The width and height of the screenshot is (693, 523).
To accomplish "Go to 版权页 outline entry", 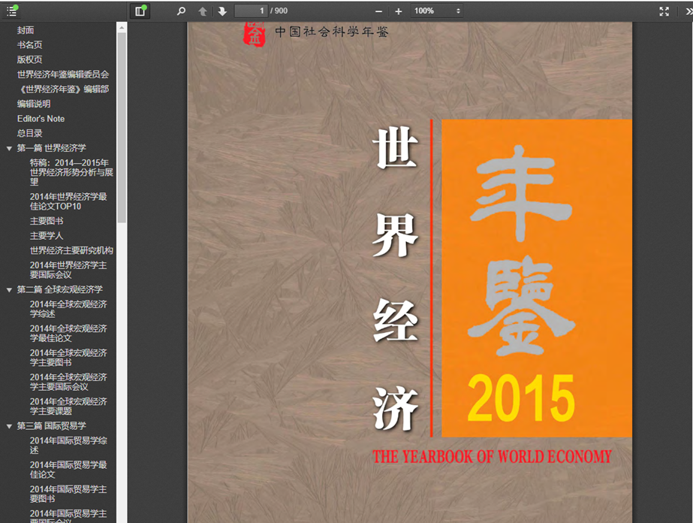I will [x=29, y=59].
